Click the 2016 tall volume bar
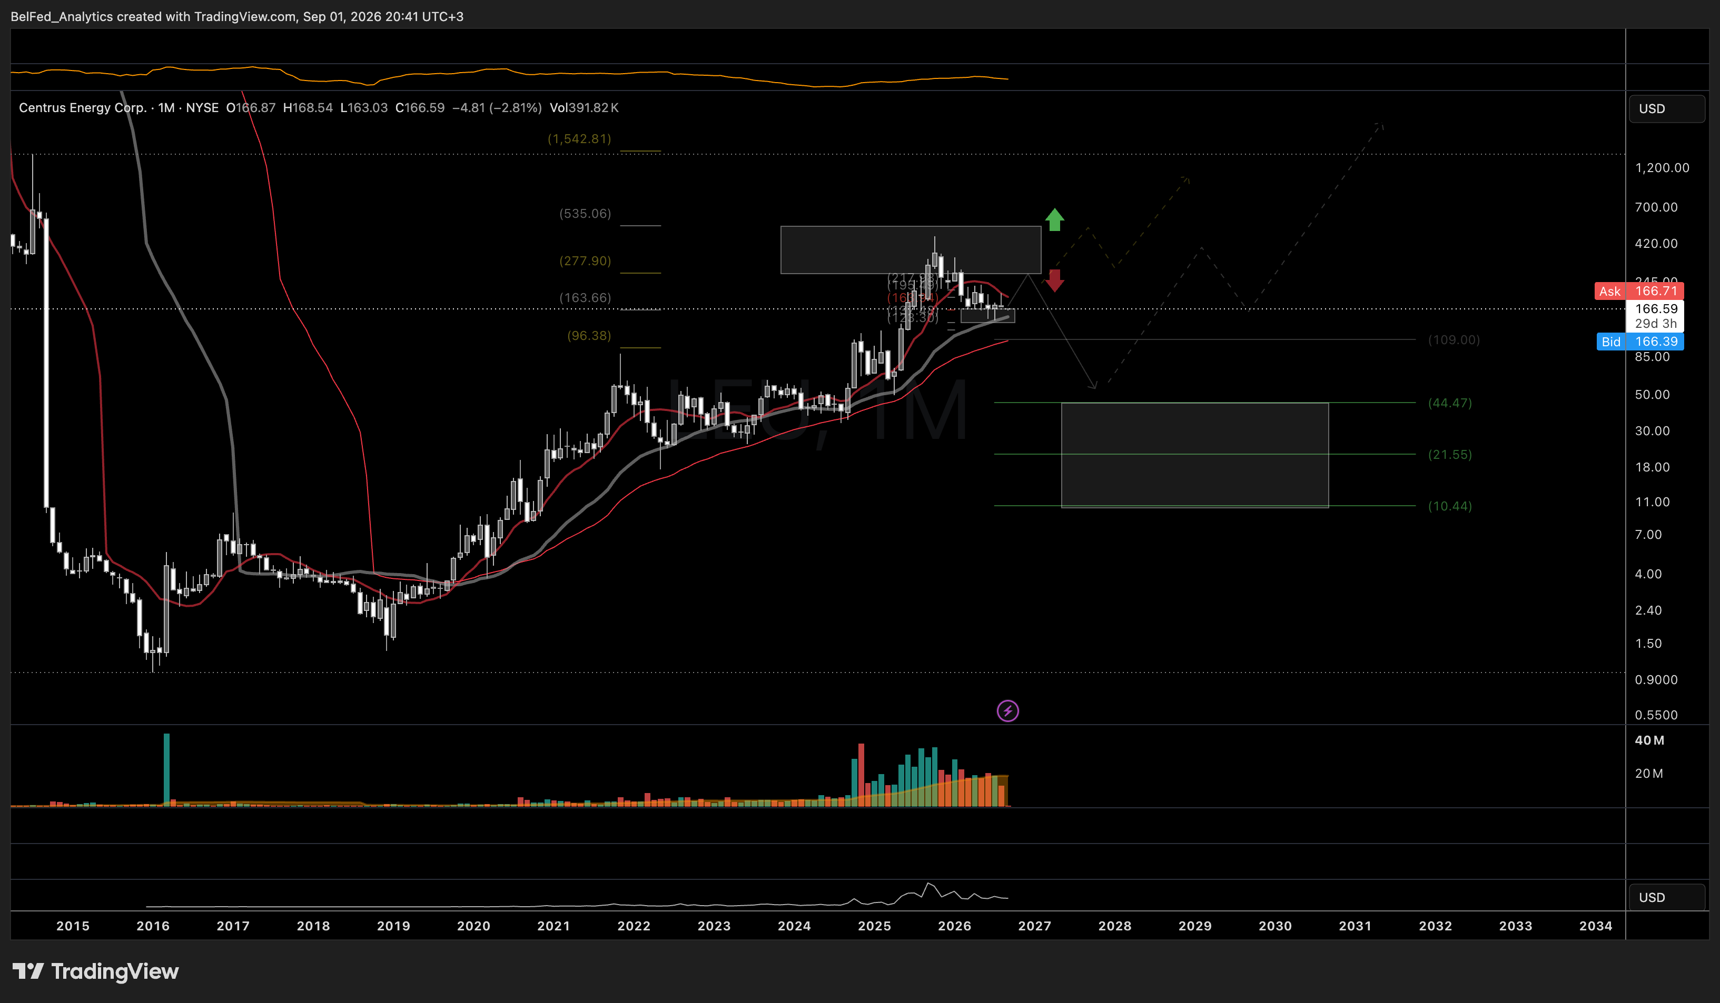This screenshot has width=1720, height=1003. point(166,770)
